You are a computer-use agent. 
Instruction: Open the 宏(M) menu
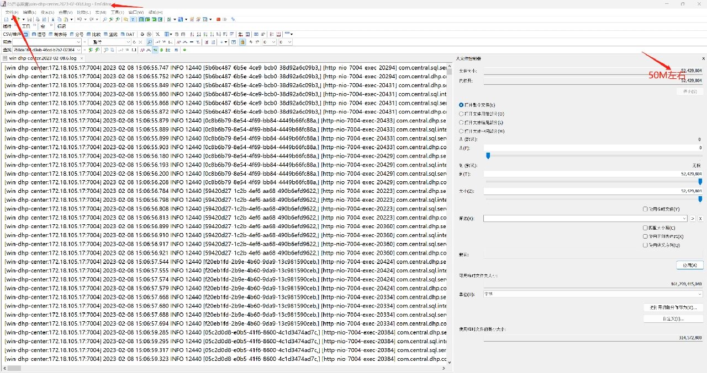click(x=101, y=12)
